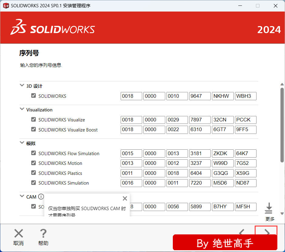This screenshot has height=252, width=285.
Task: Click SOLIDWORKS serial field 9647
Action: coord(200,96)
